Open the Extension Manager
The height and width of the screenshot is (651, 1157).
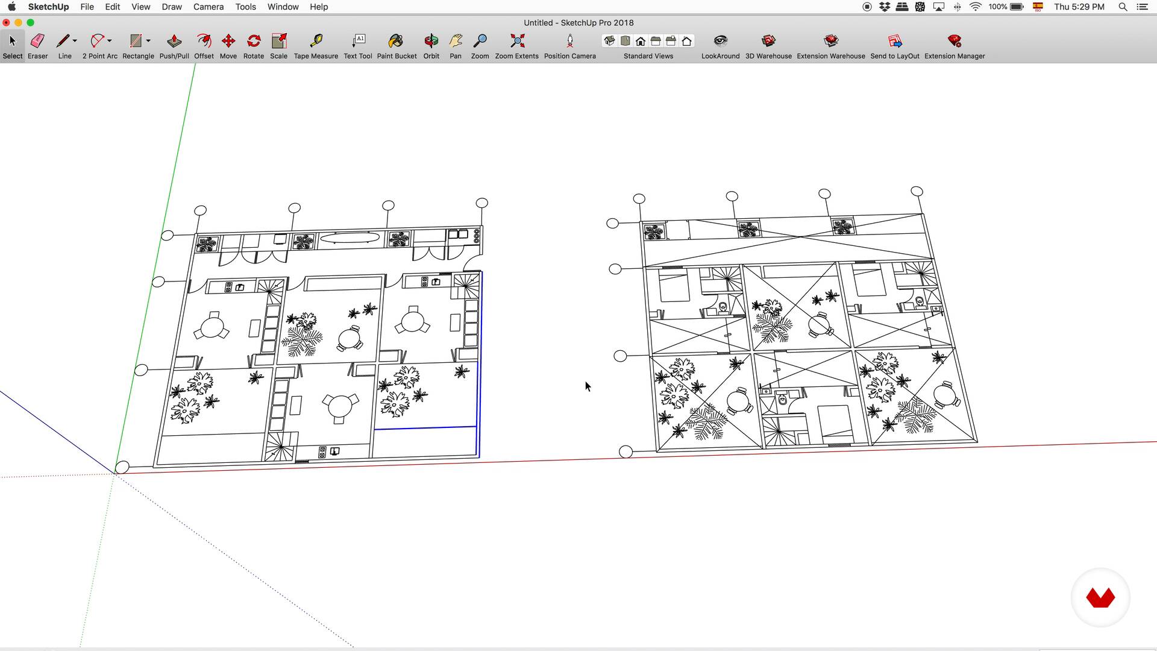coord(954,41)
